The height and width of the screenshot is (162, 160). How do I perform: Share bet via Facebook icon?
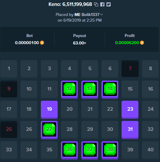click(x=102, y=4)
